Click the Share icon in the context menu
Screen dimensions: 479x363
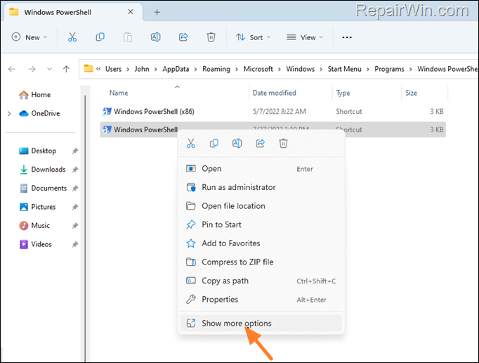click(261, 144)
